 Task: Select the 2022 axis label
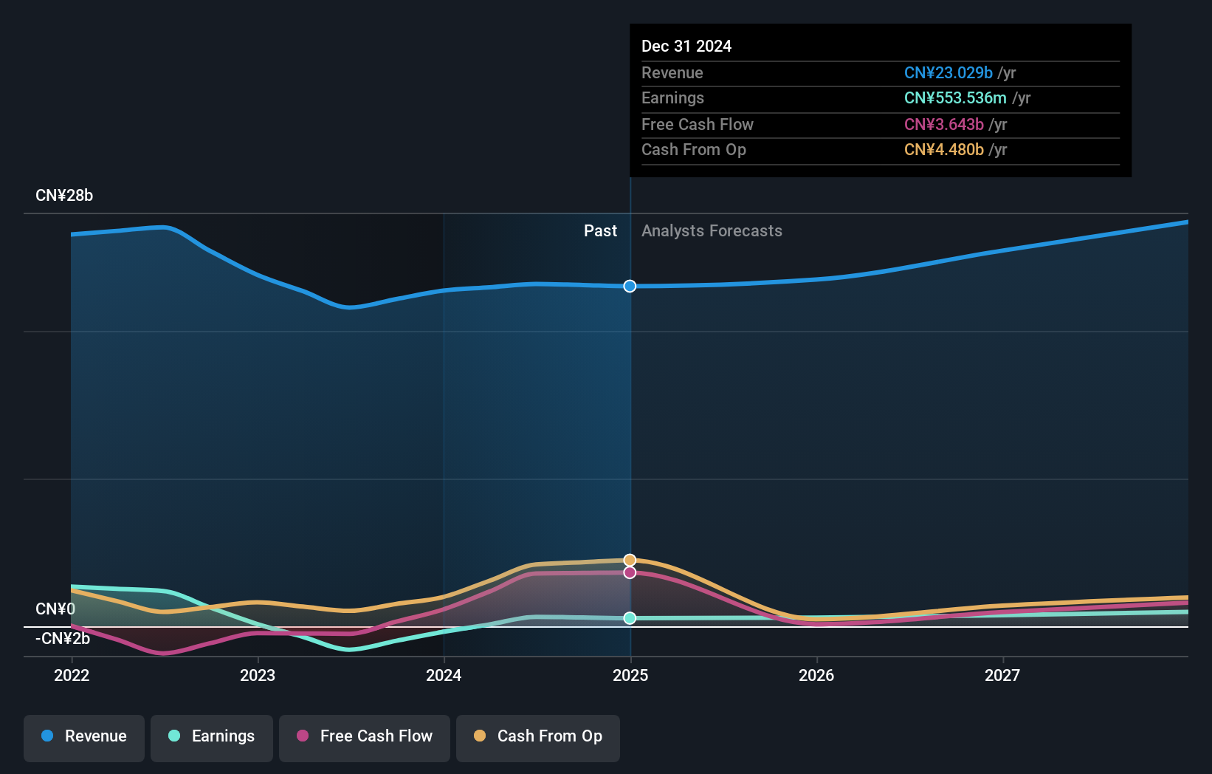(x=72, y=675)
